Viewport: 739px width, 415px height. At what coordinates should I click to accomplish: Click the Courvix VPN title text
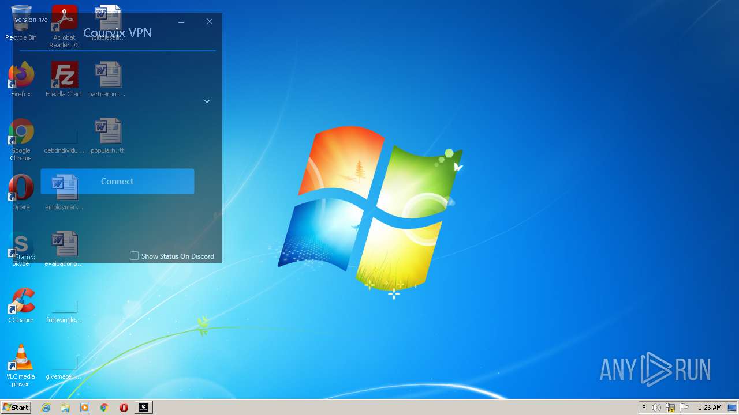(118, 33)
